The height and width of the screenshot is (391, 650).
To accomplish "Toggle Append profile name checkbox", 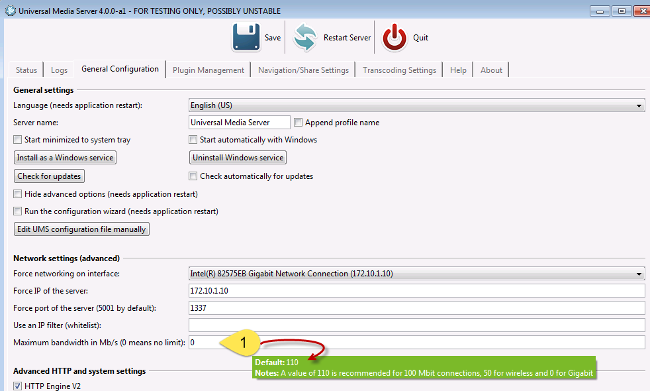I will pyautogui.click(x=298, y=123).
